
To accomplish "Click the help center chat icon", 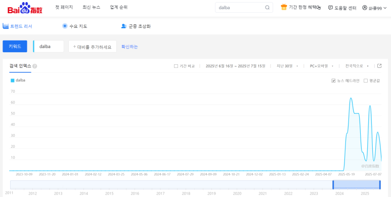I will click(x=330, y=8).
